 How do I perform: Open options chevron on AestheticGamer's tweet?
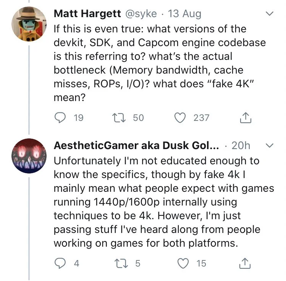coord(270,146)
